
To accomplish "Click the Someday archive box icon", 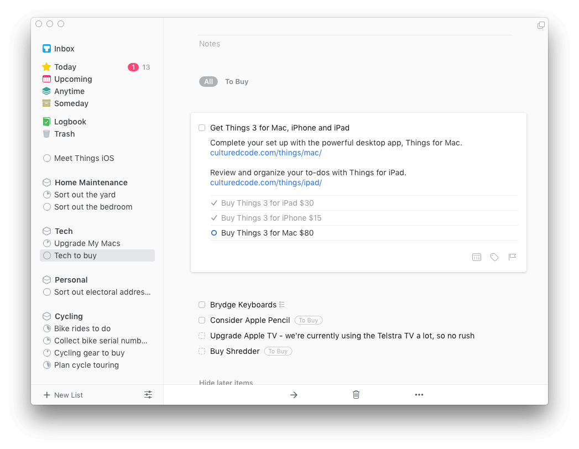I will coord(46,103).
